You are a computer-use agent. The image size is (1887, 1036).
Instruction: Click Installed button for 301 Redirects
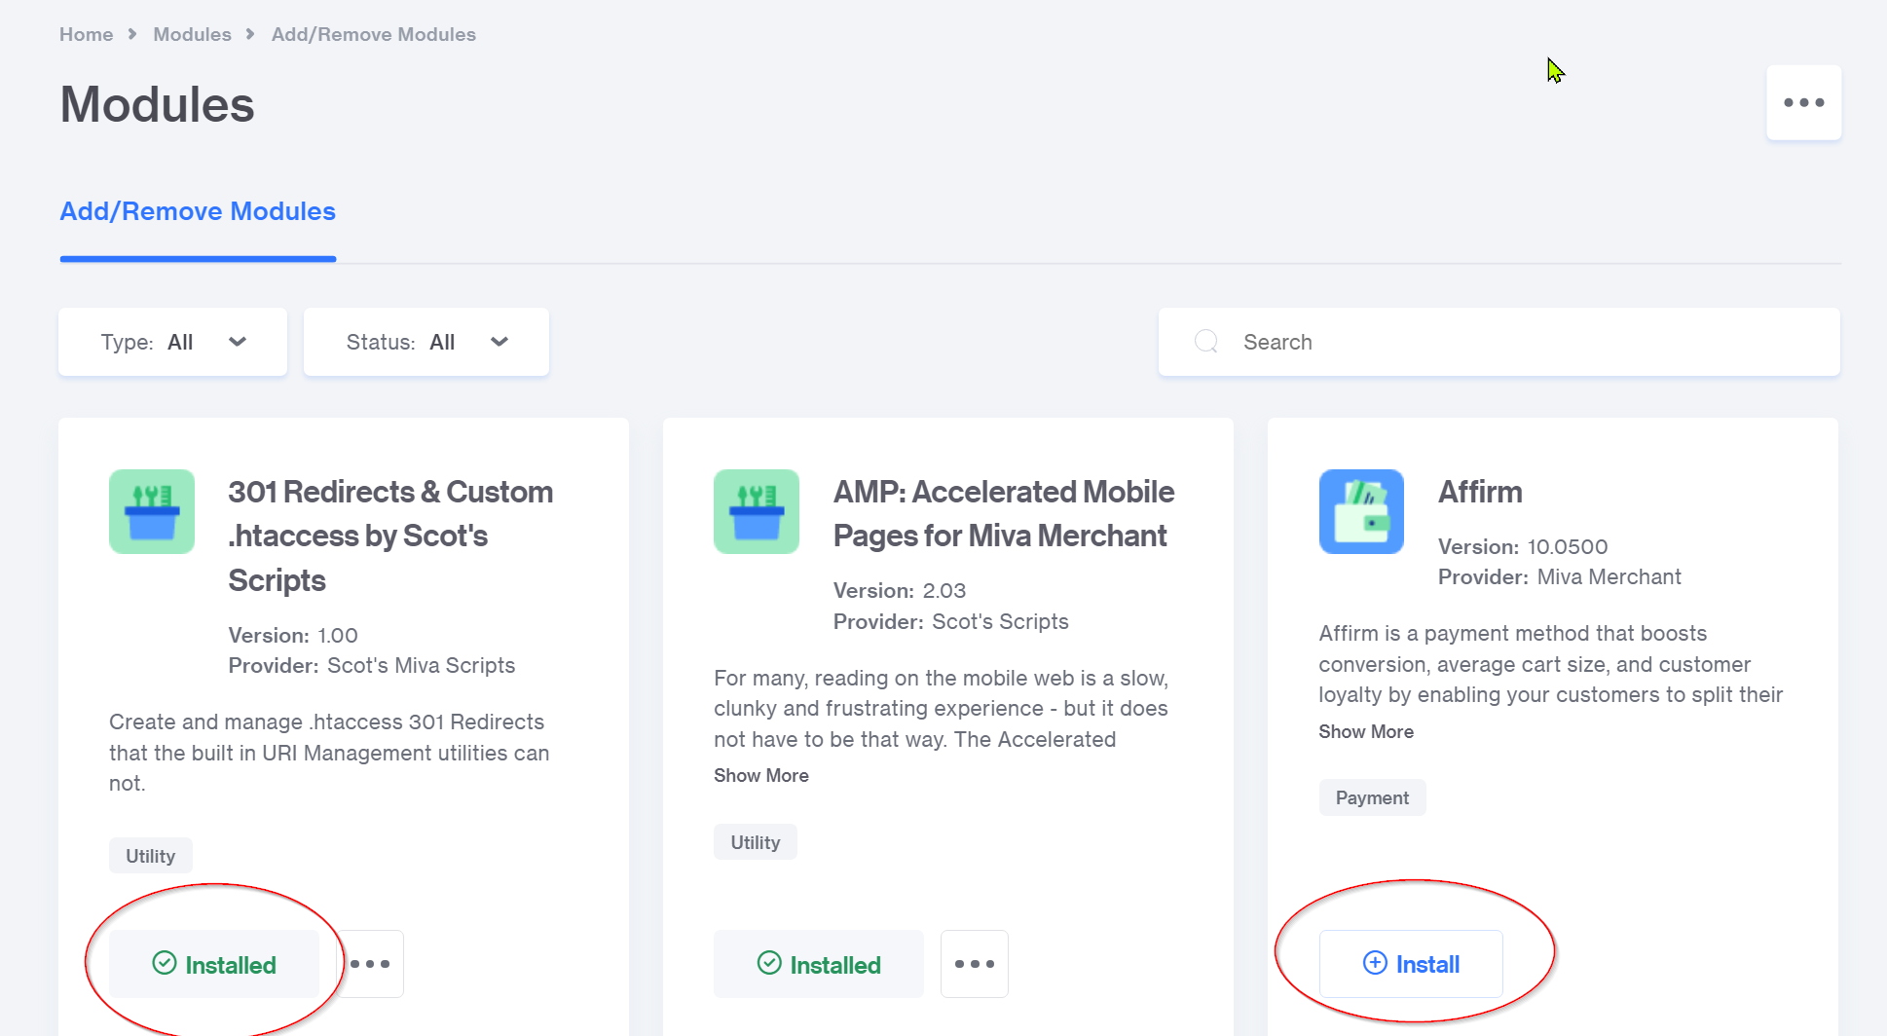click(x=214, y=964)
